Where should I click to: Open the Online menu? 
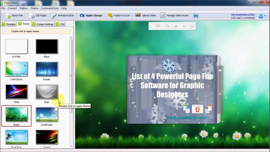coord(34,8)
